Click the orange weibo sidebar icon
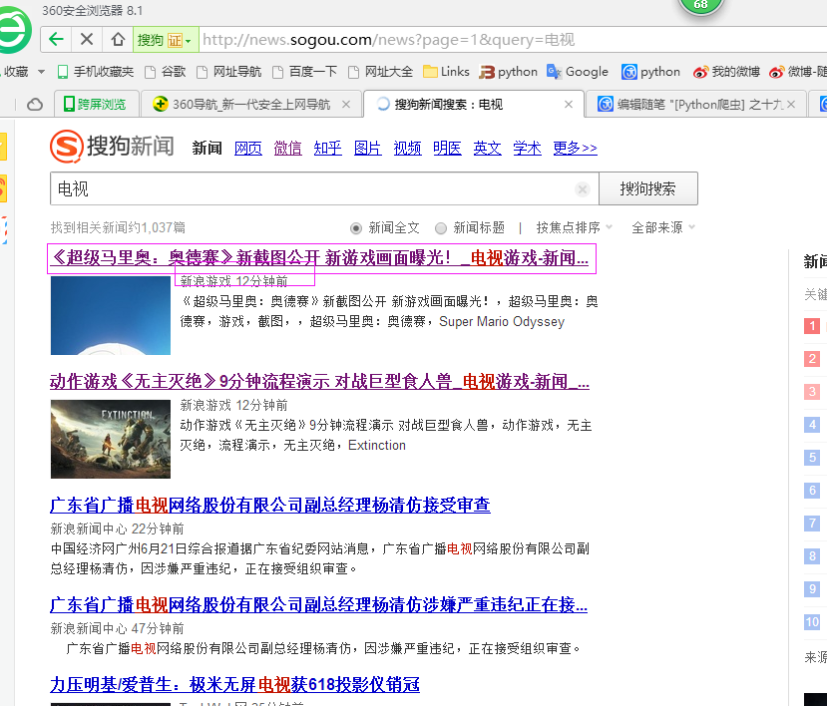This screenshot has height=706, width=827. tap(3, 188)
